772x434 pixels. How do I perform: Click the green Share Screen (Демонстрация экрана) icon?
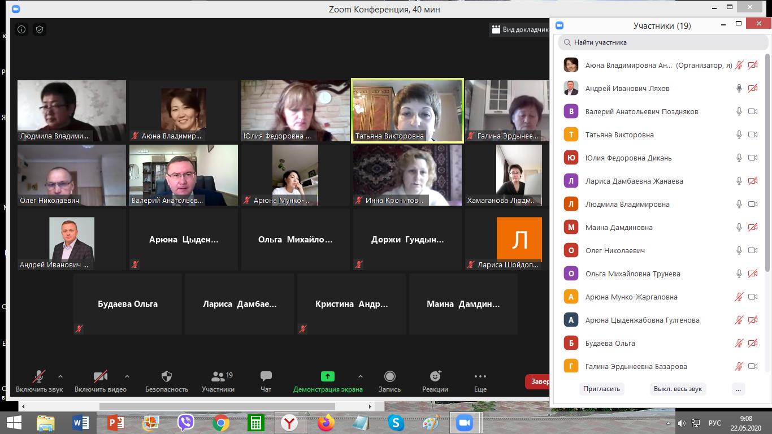click(327, 376)
